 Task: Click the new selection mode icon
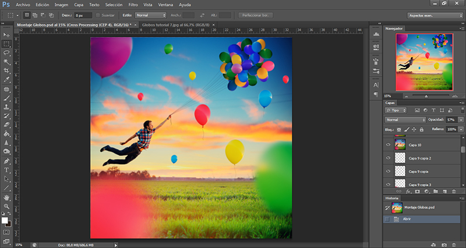pos(27,15)
